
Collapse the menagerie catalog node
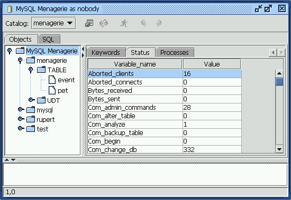pyautogui.click(x=20, y=60)
